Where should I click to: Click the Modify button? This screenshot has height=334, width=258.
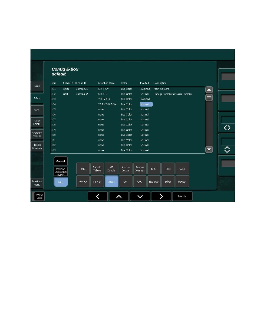click(x=182, y=196)
